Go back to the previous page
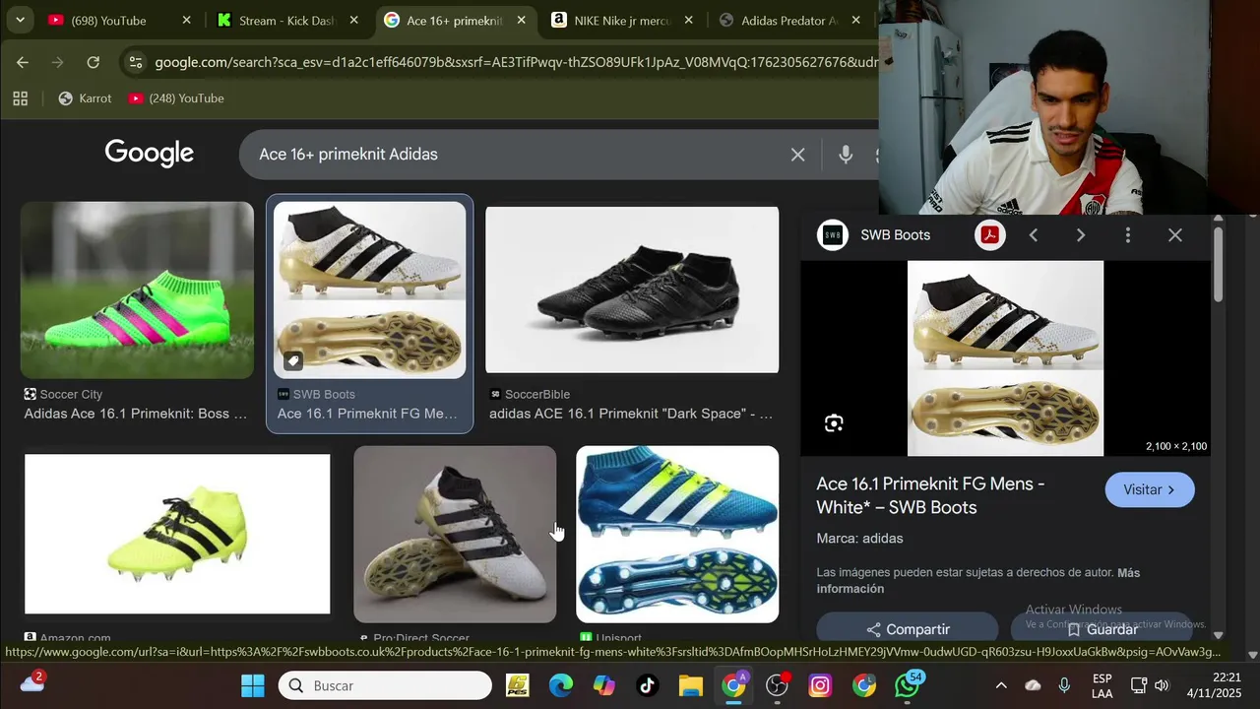The image size is (1260, 709). (23, 62)
